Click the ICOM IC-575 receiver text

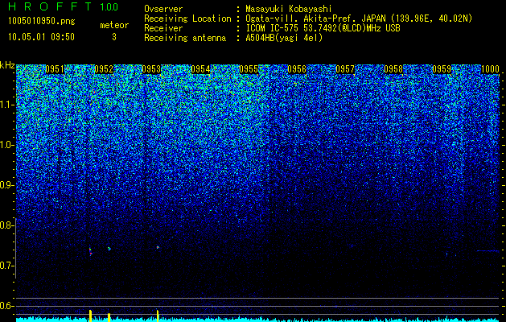[x=323, y=28]
